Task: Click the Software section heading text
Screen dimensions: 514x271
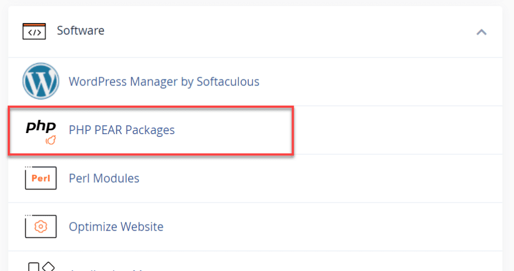Action: pyautogui.click(x=80, y=31)
